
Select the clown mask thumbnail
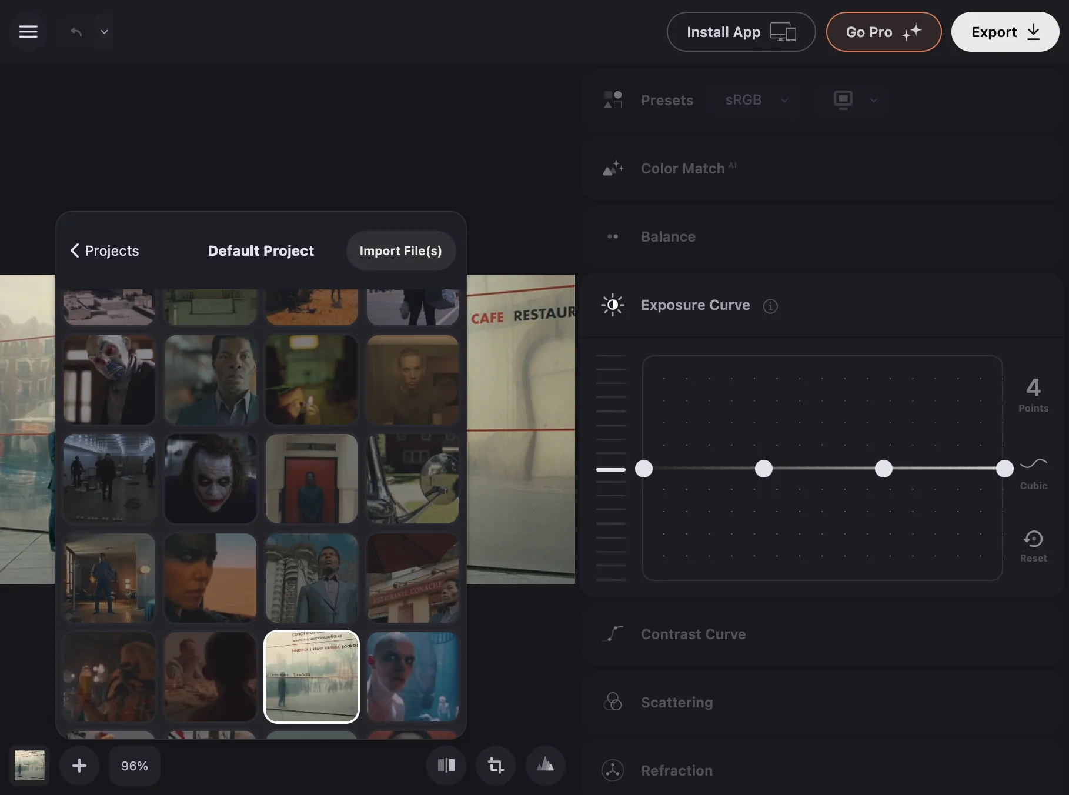109,380
